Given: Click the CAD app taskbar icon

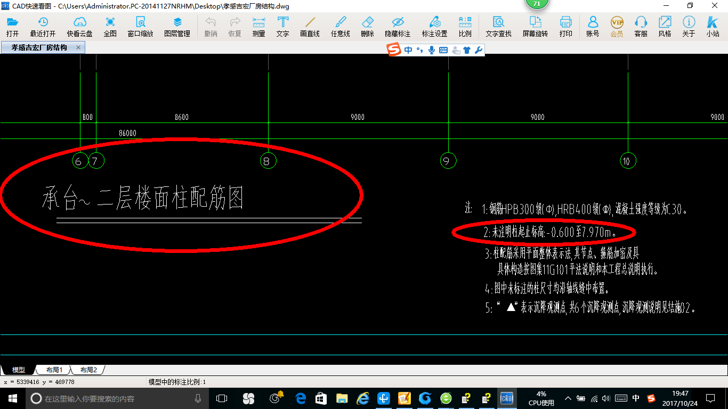Looking at the screenshot, I should (506, 398).
